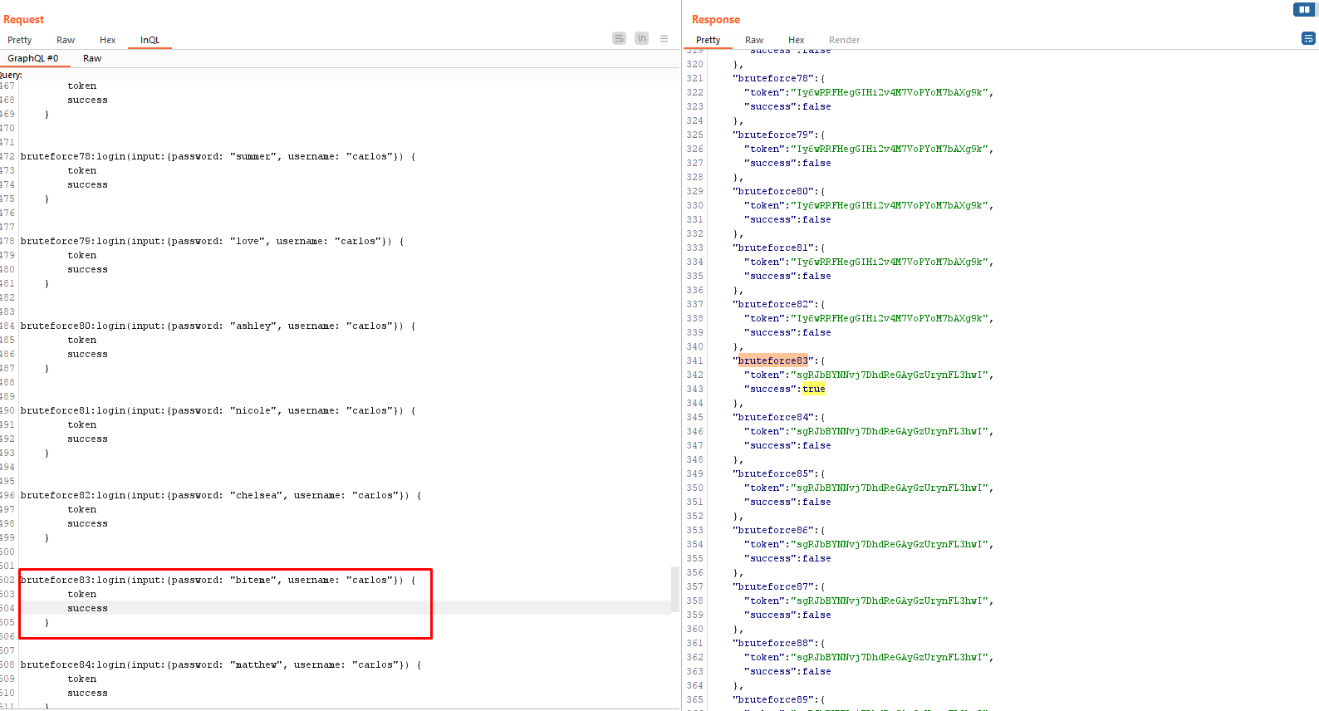Screen dimensions: 1319x711
Task: Click the "bruteforce81" key in Response
Action: click(x=773, y=248)
